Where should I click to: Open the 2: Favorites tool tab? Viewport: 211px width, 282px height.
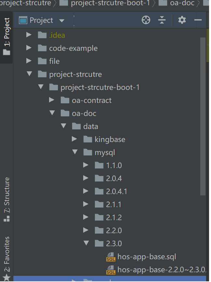click(x=7, y=258)
